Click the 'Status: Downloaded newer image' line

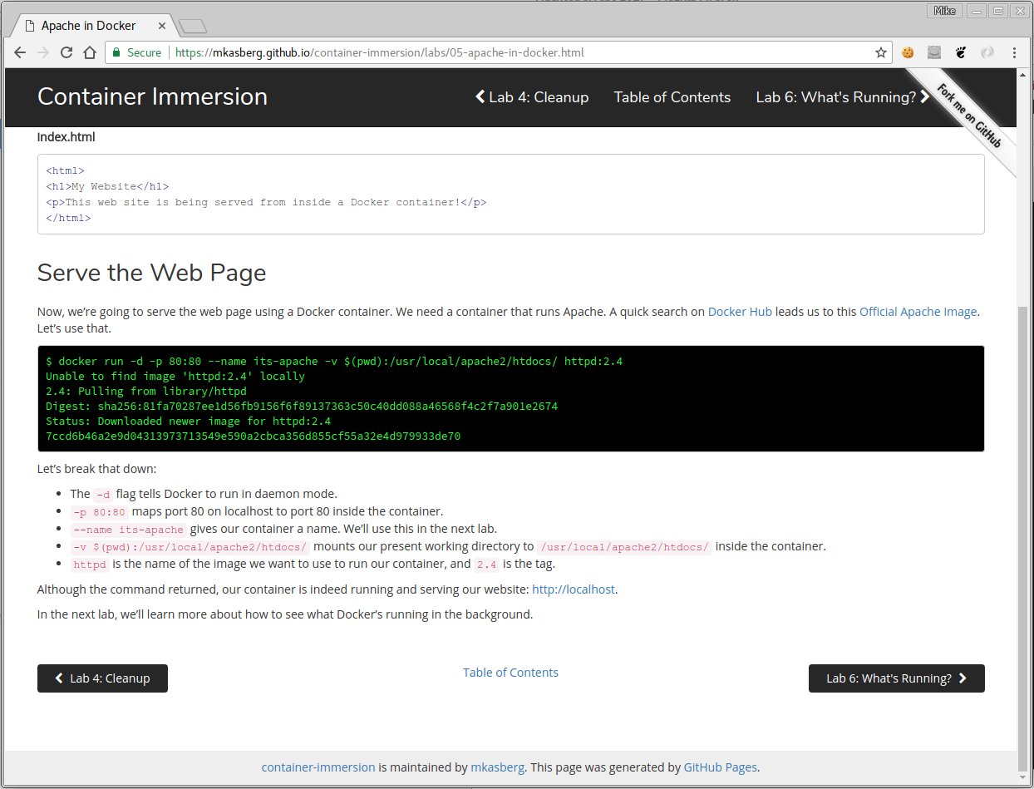click(188, 422)
